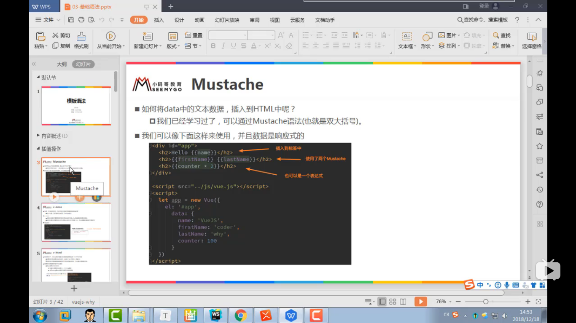Click the Copy (复制) button
576x323 pixels.
pos(61,46)
